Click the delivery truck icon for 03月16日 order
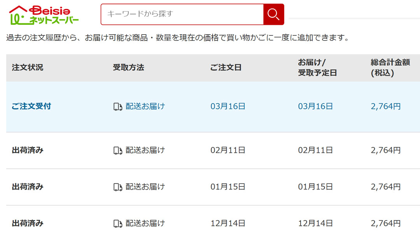Viewport: 420px width, 241px height. 118,107
